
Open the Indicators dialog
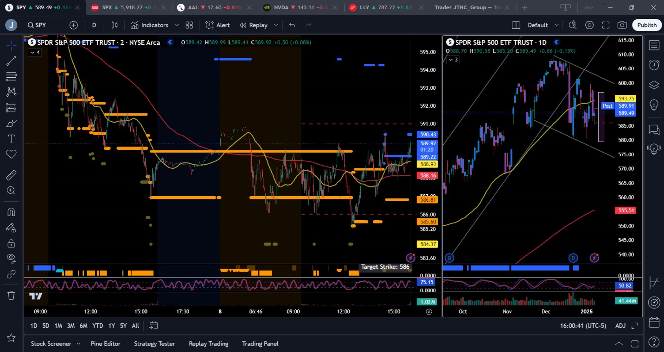[x=149, y=25]
